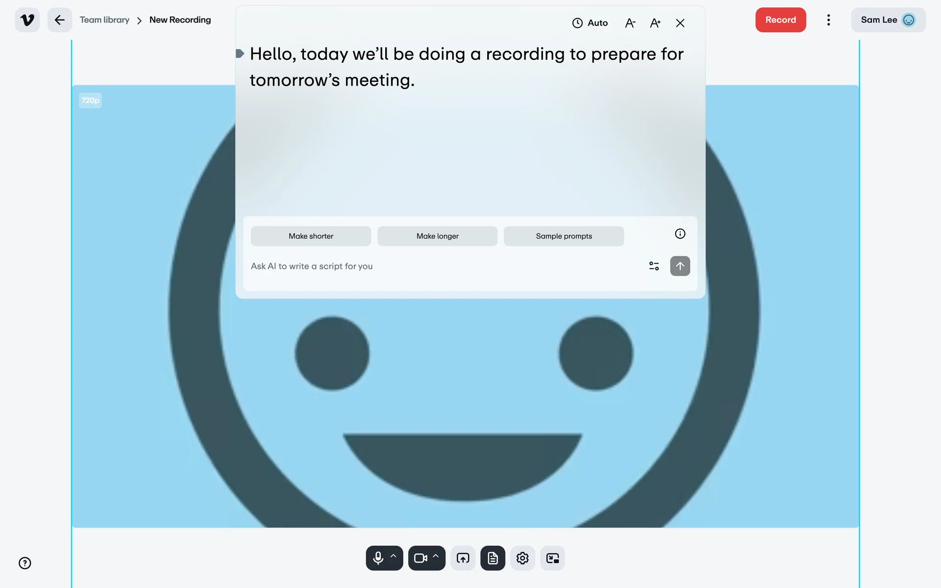Toggle the camera on or off
The image size is (941, 588).
421,558
